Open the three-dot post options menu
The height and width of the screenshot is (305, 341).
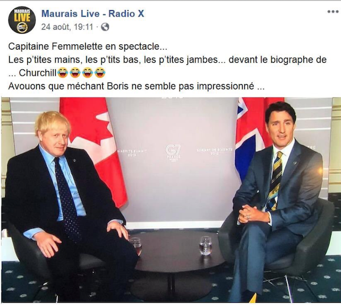(x=332, y=12)
